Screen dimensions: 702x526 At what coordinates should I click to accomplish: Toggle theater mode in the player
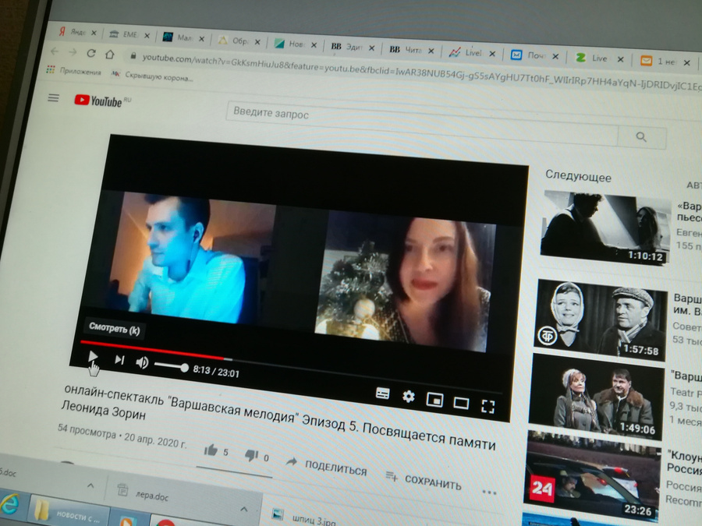tap(461, 403)
